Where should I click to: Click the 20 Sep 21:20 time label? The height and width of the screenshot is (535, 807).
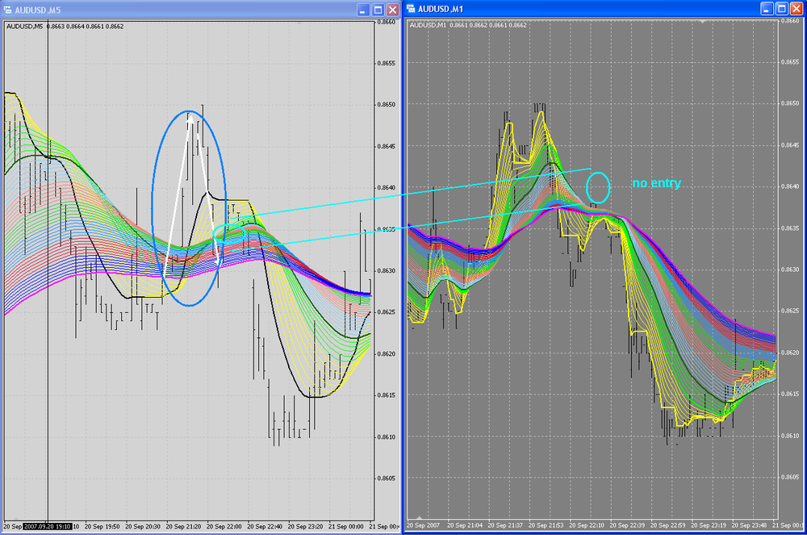183,527
